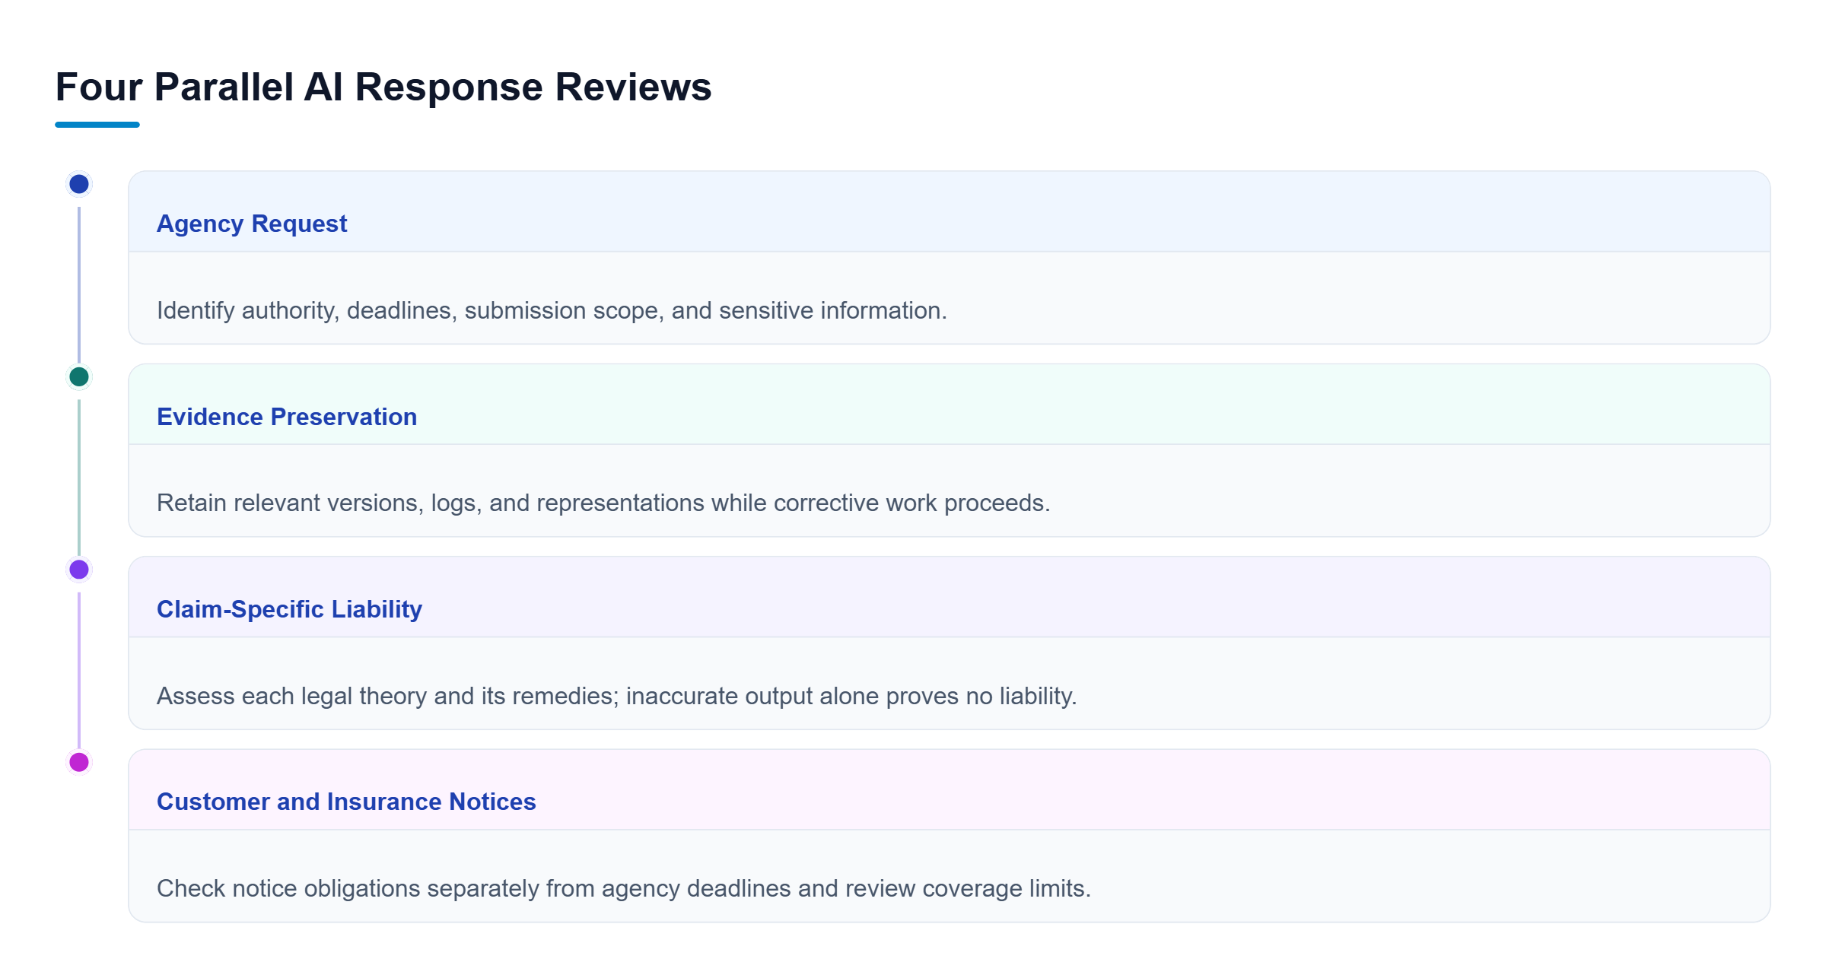1826x978 pixels.
Task: Click the 'Four Parallel AI Response Reviews' title
Action: point(383,87)
